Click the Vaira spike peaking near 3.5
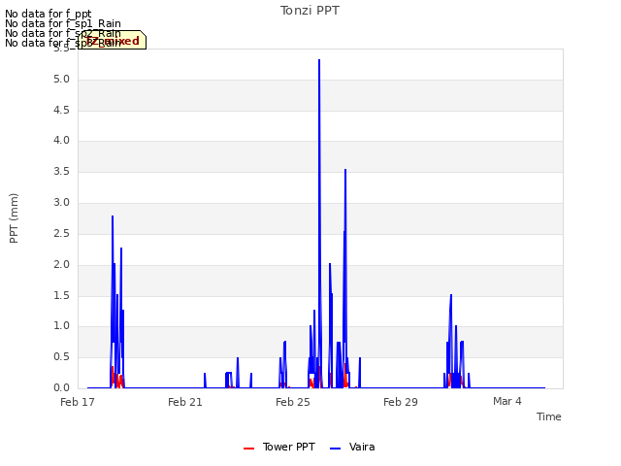This screenshot has height=466, width=621. coord(345,170)
